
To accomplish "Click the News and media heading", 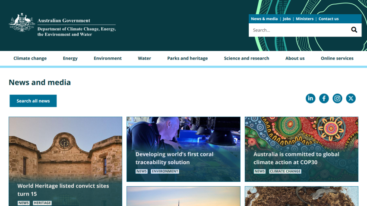I will click(40, 82).
